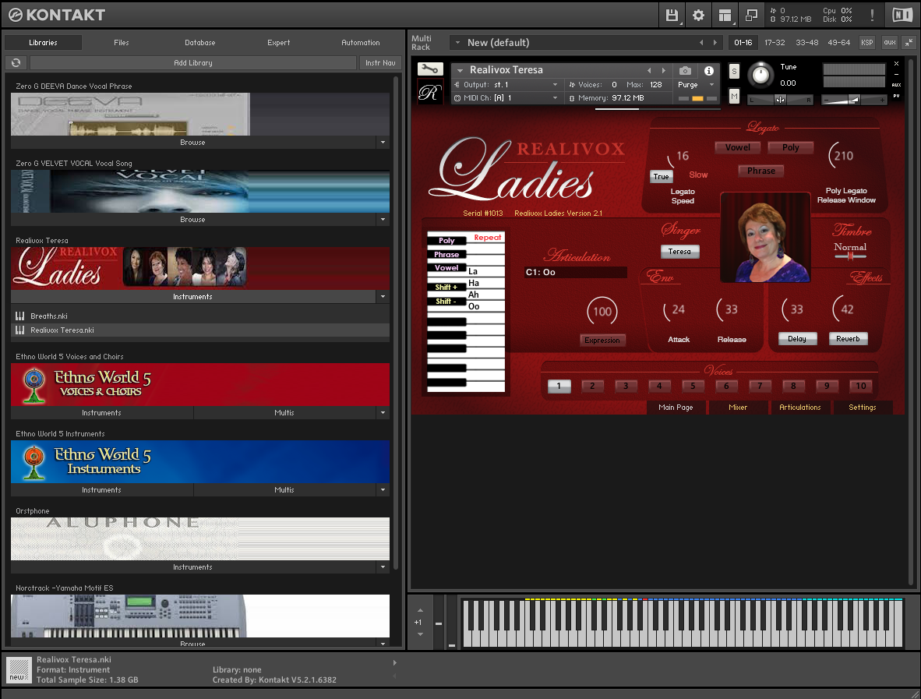921x699 pixels.
Task: Switch to the Expert tab
Action: coord(279,43)
